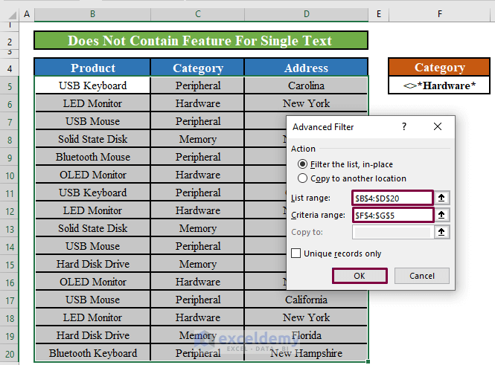Screen dimensions: 495x365
Task: Close the Advanced Filter dialog
Action: (438, 127)
